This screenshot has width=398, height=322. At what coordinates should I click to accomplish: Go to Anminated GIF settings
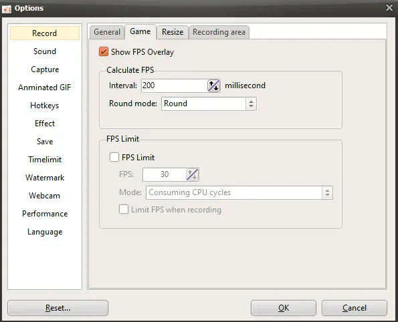pyautogui.click(x=45, y=88)
